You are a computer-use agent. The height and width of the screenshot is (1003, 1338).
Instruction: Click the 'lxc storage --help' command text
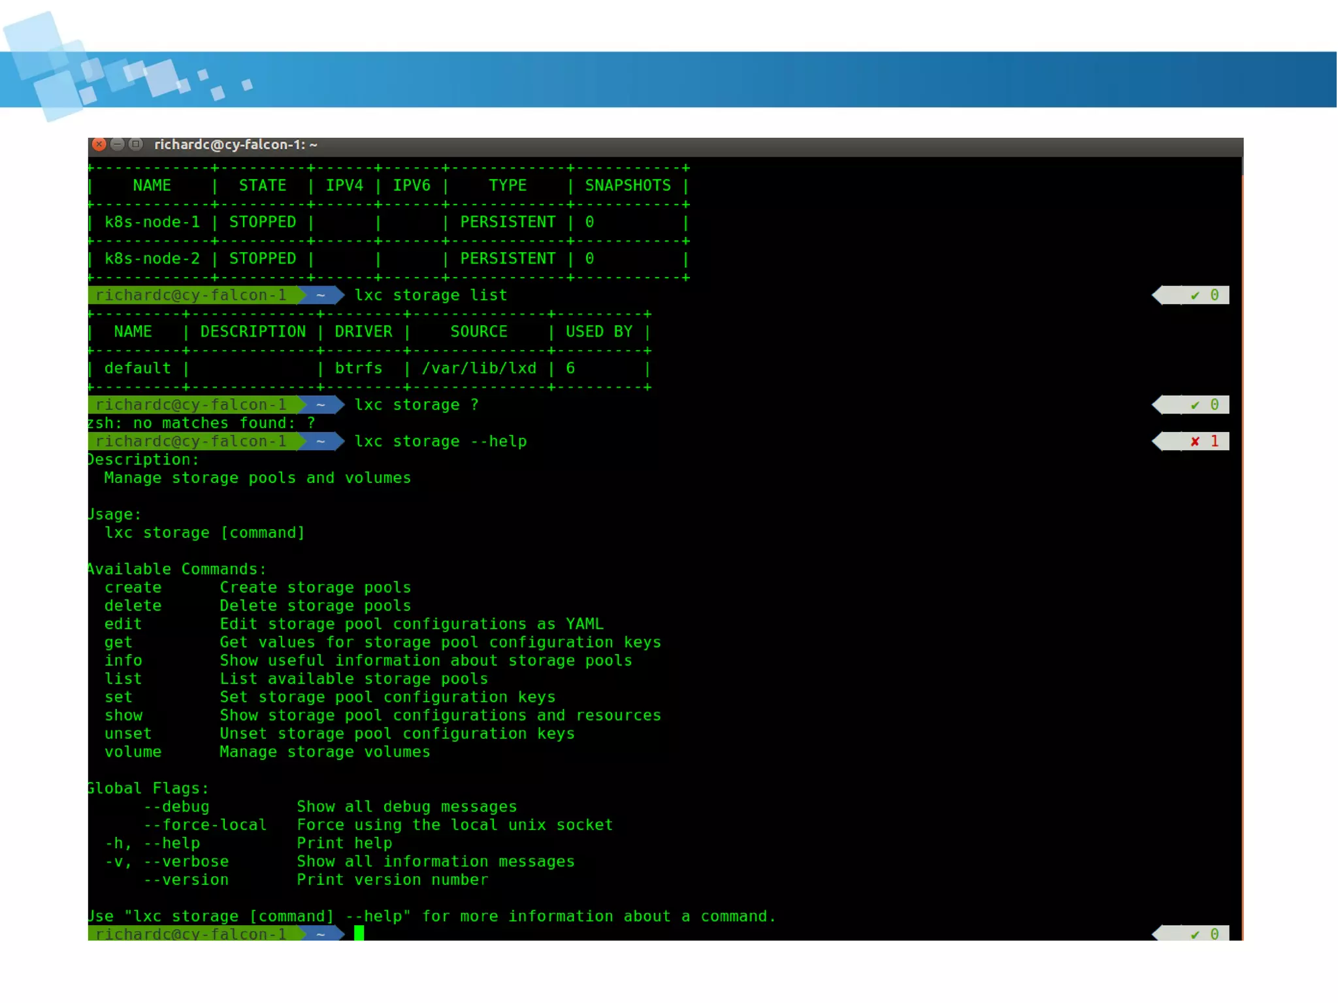point(440,442)
